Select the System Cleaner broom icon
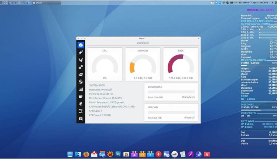This screenshot has height=159, width=277. coord(81,60)
